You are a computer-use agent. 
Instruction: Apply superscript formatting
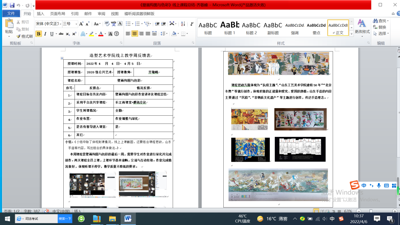tap(74, 34)
